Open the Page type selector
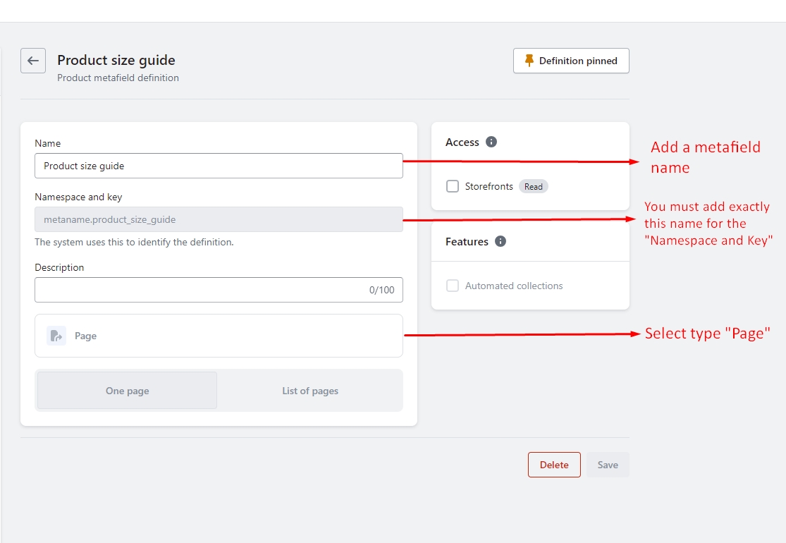 click(x=219, y=336)
